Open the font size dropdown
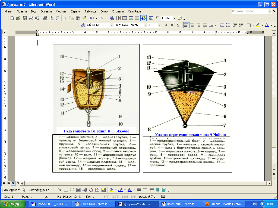The width and height of the screenshot is (278, 208). 159,25
